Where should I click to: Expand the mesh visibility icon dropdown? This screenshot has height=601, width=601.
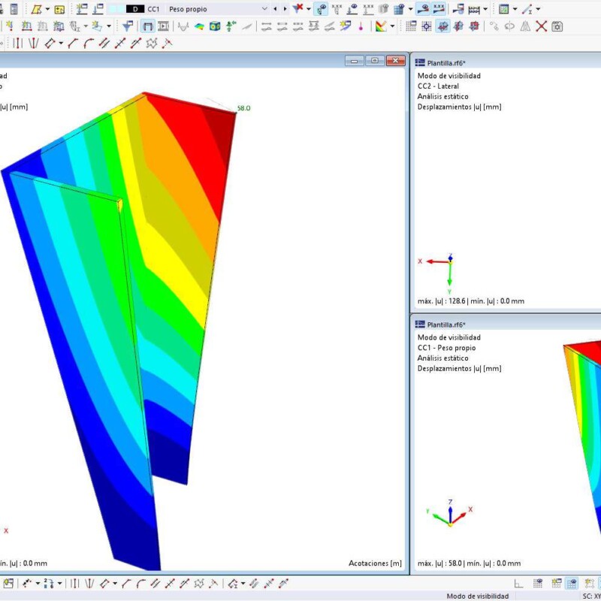(x=410, y=9)
